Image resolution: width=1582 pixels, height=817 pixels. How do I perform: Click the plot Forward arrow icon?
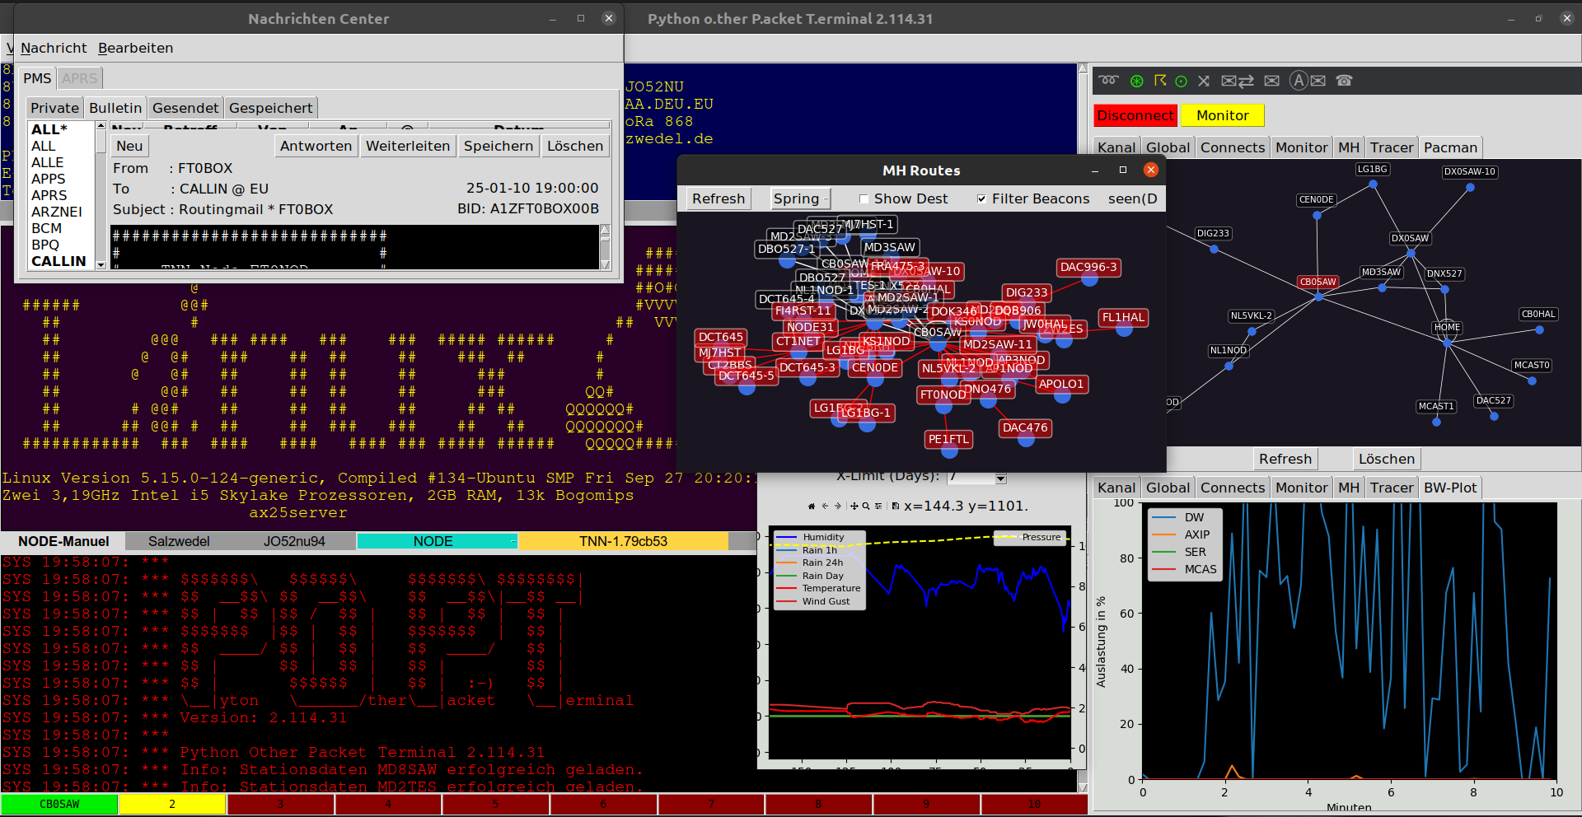838,507
